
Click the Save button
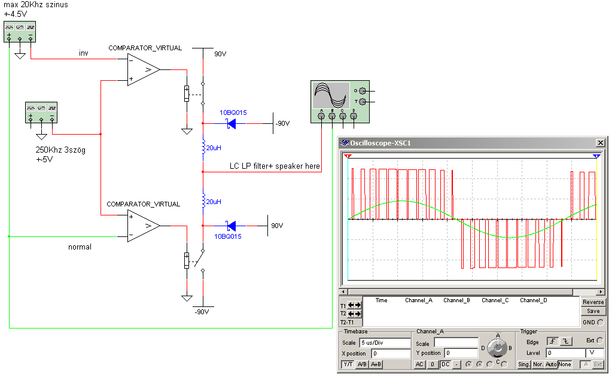point(593,311)
